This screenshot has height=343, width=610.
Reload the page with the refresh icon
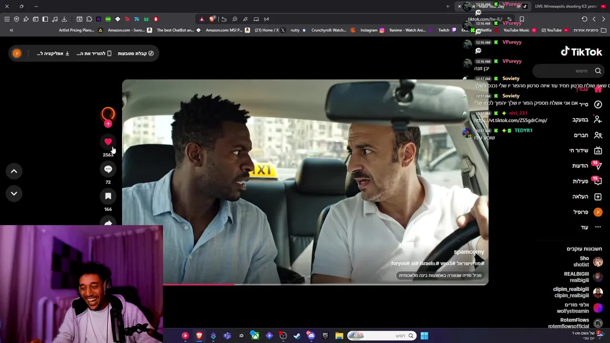[x=584, y=19]
